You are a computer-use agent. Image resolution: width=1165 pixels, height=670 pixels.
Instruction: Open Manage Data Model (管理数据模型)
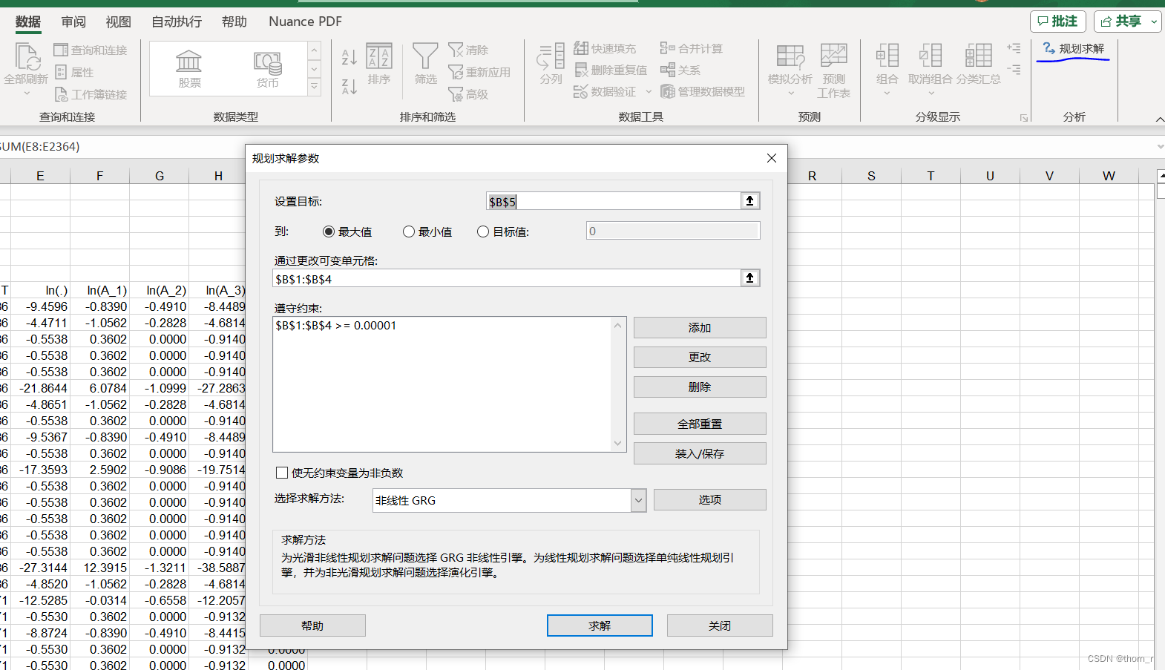[703, 91]
